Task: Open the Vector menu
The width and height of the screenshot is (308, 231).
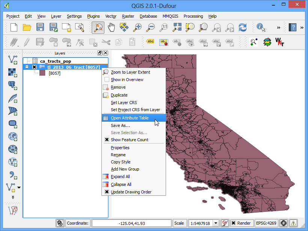Action: click(x=111, y=16)
